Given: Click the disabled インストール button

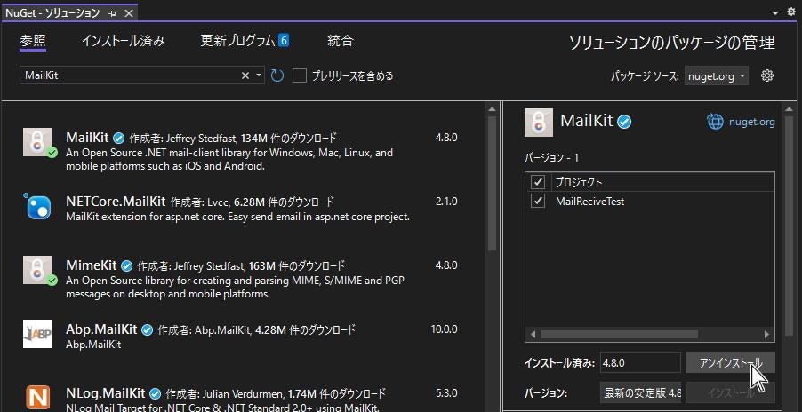Looking at the screenshot, I should 730,393.
